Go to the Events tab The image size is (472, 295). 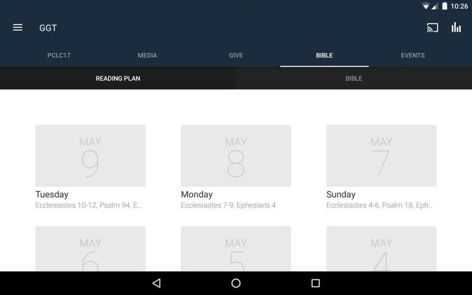click(x=413, y=55)
